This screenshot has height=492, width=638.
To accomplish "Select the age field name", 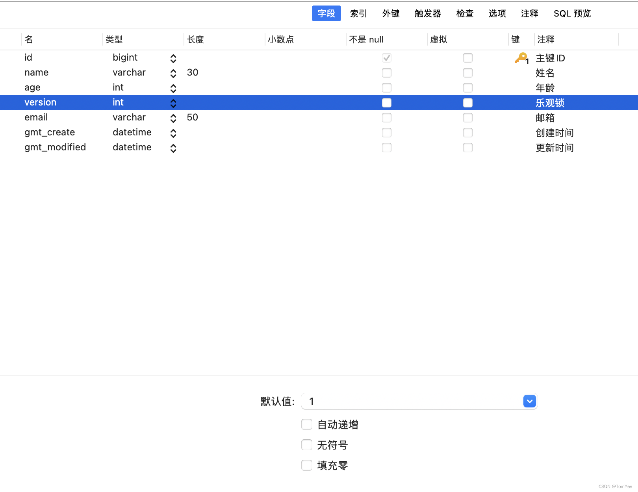I will [32, 87].
